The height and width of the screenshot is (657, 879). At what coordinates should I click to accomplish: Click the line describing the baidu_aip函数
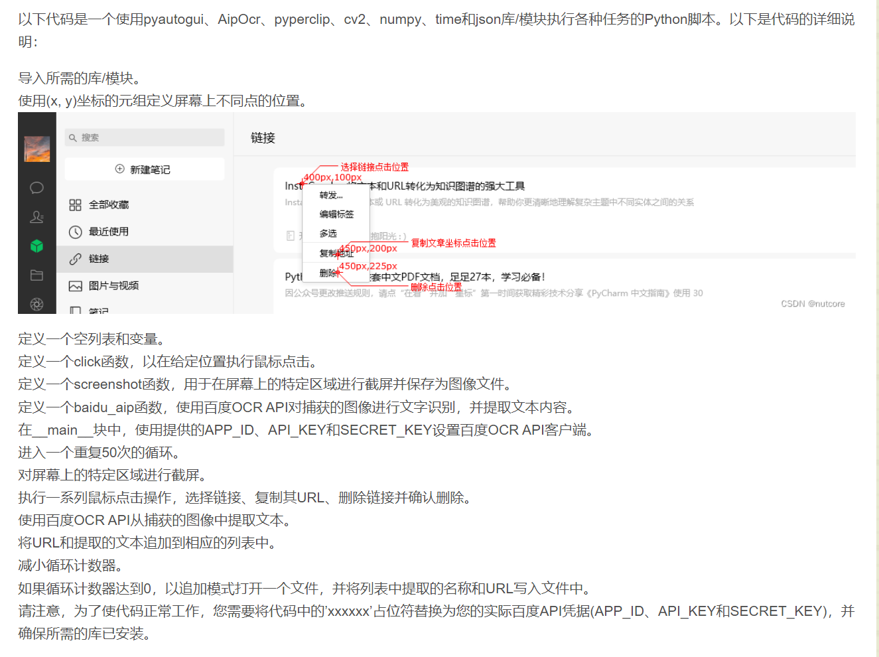click(x=299, y=407)
